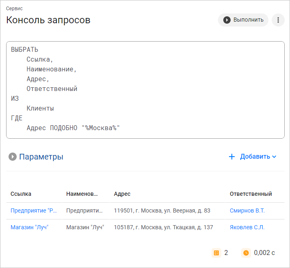Viewport: 290px width, 268px height.
Task: Click the Параметры section title
Action: [41, 157]
